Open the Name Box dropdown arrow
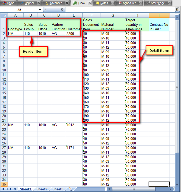The height and width of the screenshot is (192, 181). click(40, 10)
